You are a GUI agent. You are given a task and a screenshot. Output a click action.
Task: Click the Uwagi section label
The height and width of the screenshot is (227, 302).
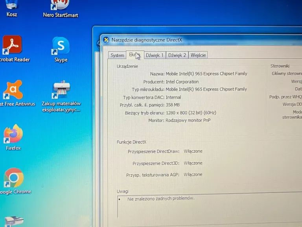tap(123, 191)
